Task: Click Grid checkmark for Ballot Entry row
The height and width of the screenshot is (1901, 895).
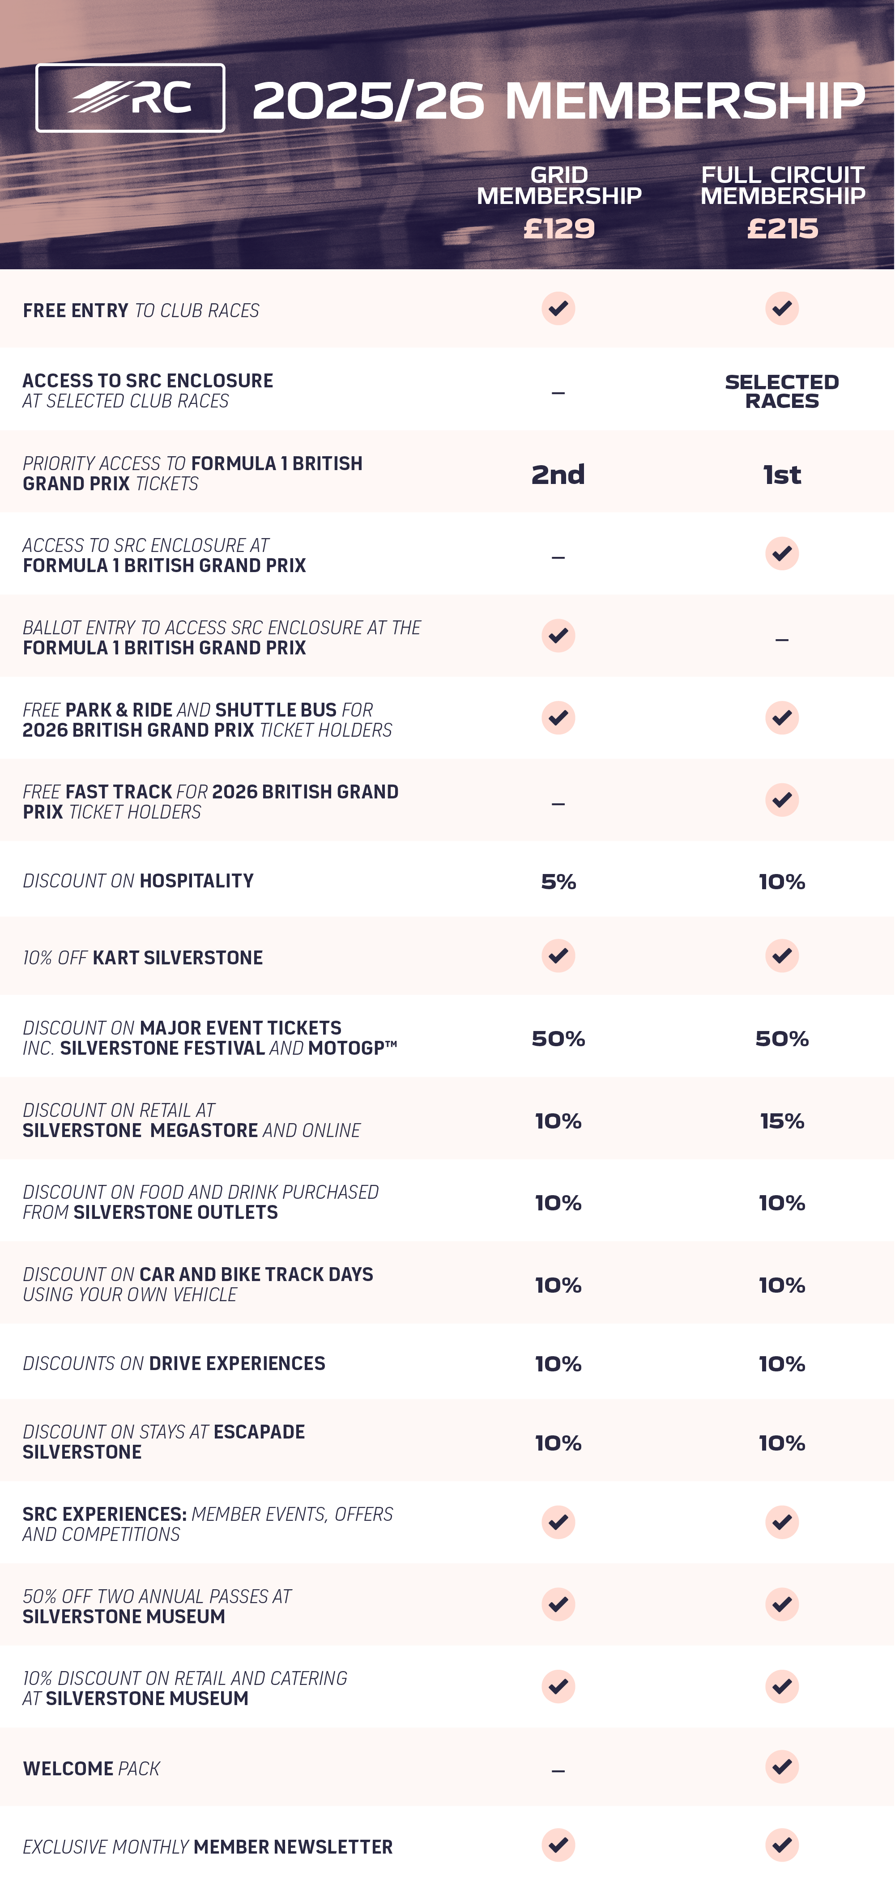Action: pyautogui.click(x=558, y=636)
